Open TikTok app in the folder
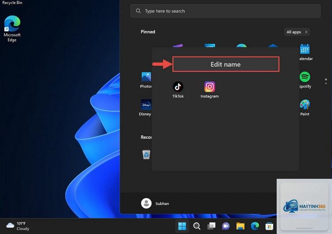 [178, 90]
